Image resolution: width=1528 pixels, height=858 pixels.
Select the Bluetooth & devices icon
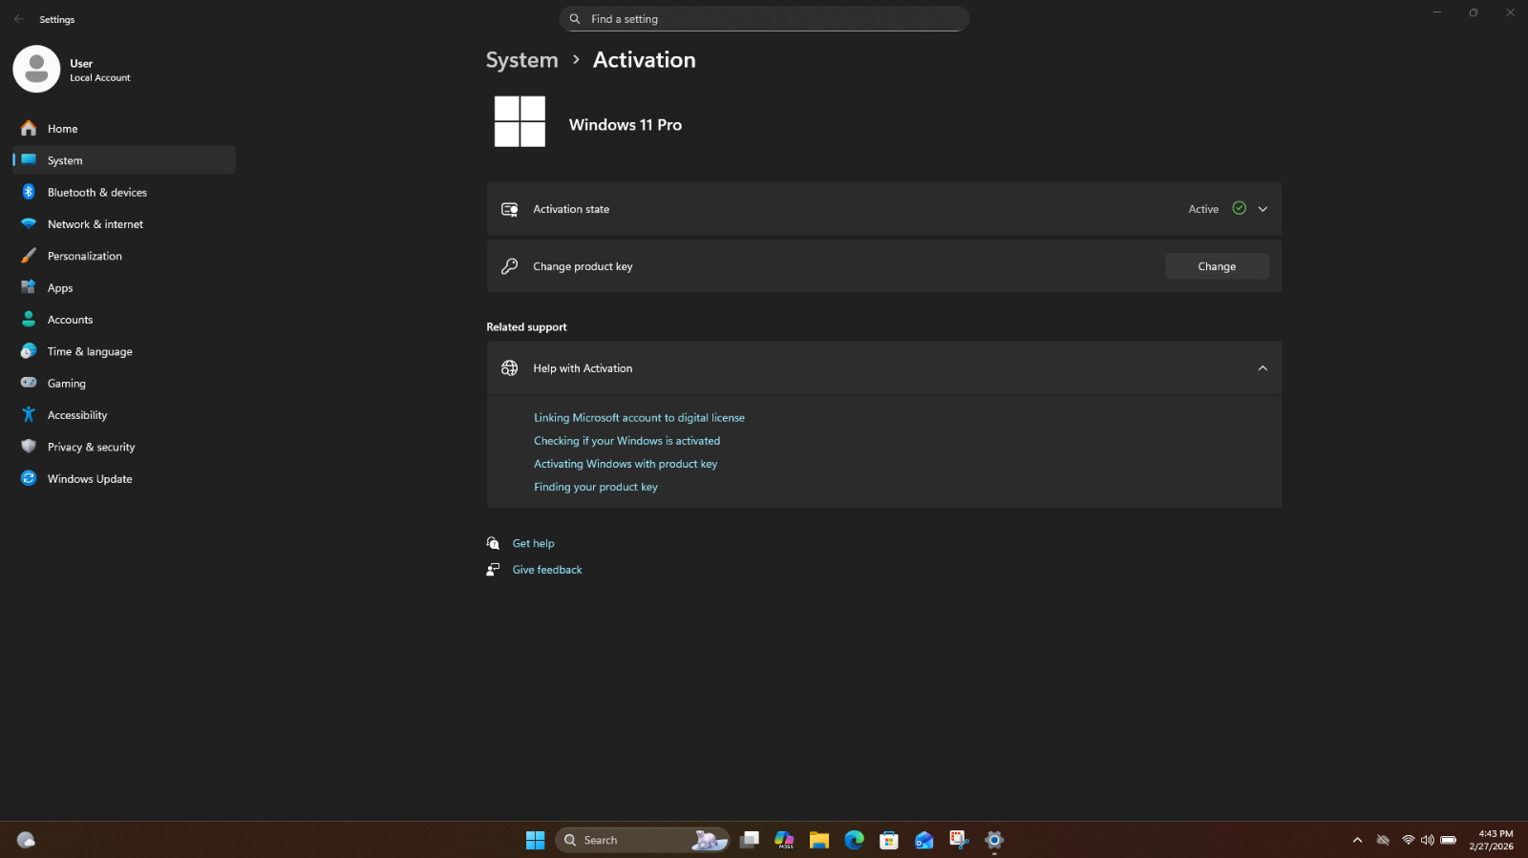click(29, 192)
